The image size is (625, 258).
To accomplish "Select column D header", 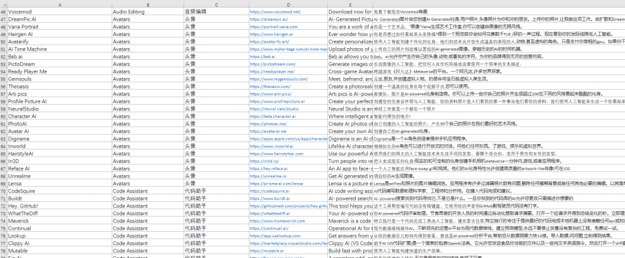I will (x=288, y=4).
